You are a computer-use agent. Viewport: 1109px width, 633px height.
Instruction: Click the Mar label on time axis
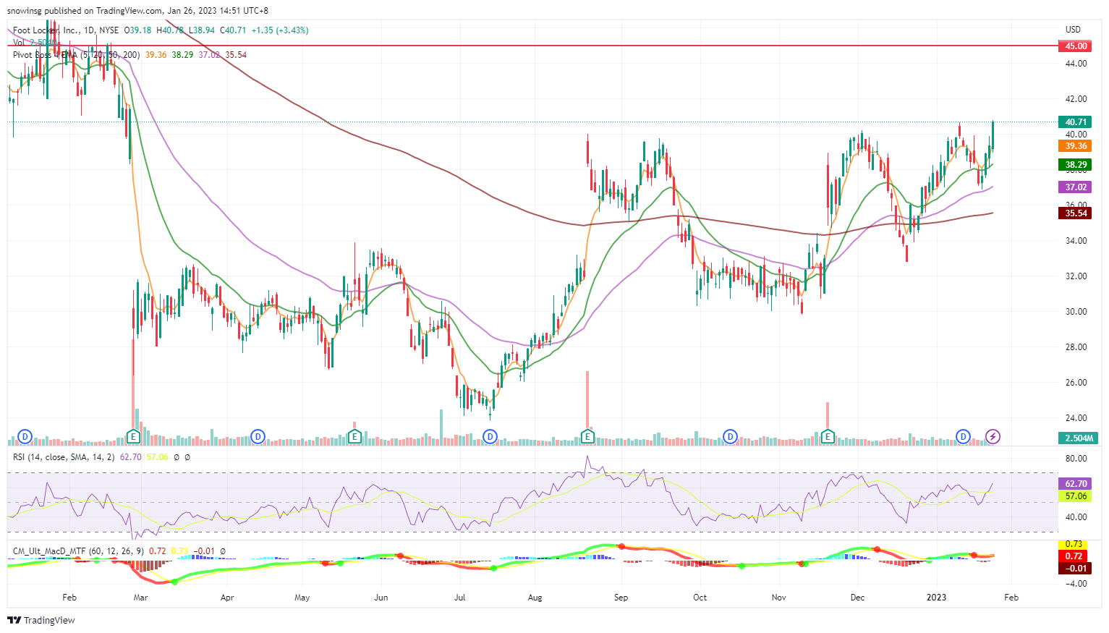point(140,598)
